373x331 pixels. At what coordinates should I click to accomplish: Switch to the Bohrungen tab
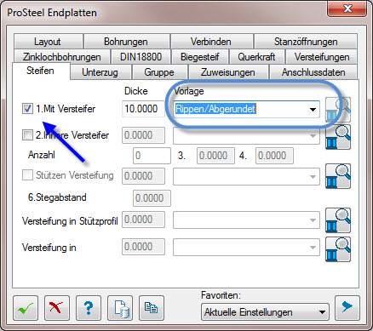coord(126,42)
